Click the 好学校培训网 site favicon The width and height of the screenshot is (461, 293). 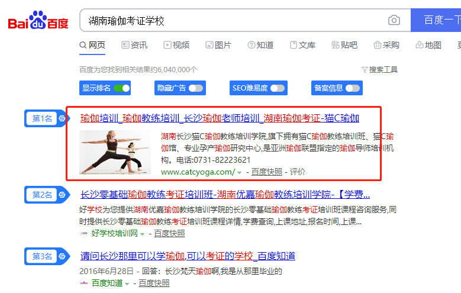(84, 234)
